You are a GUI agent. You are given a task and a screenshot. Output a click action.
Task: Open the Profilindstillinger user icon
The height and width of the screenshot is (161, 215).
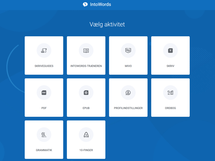(x=128, y=93)
